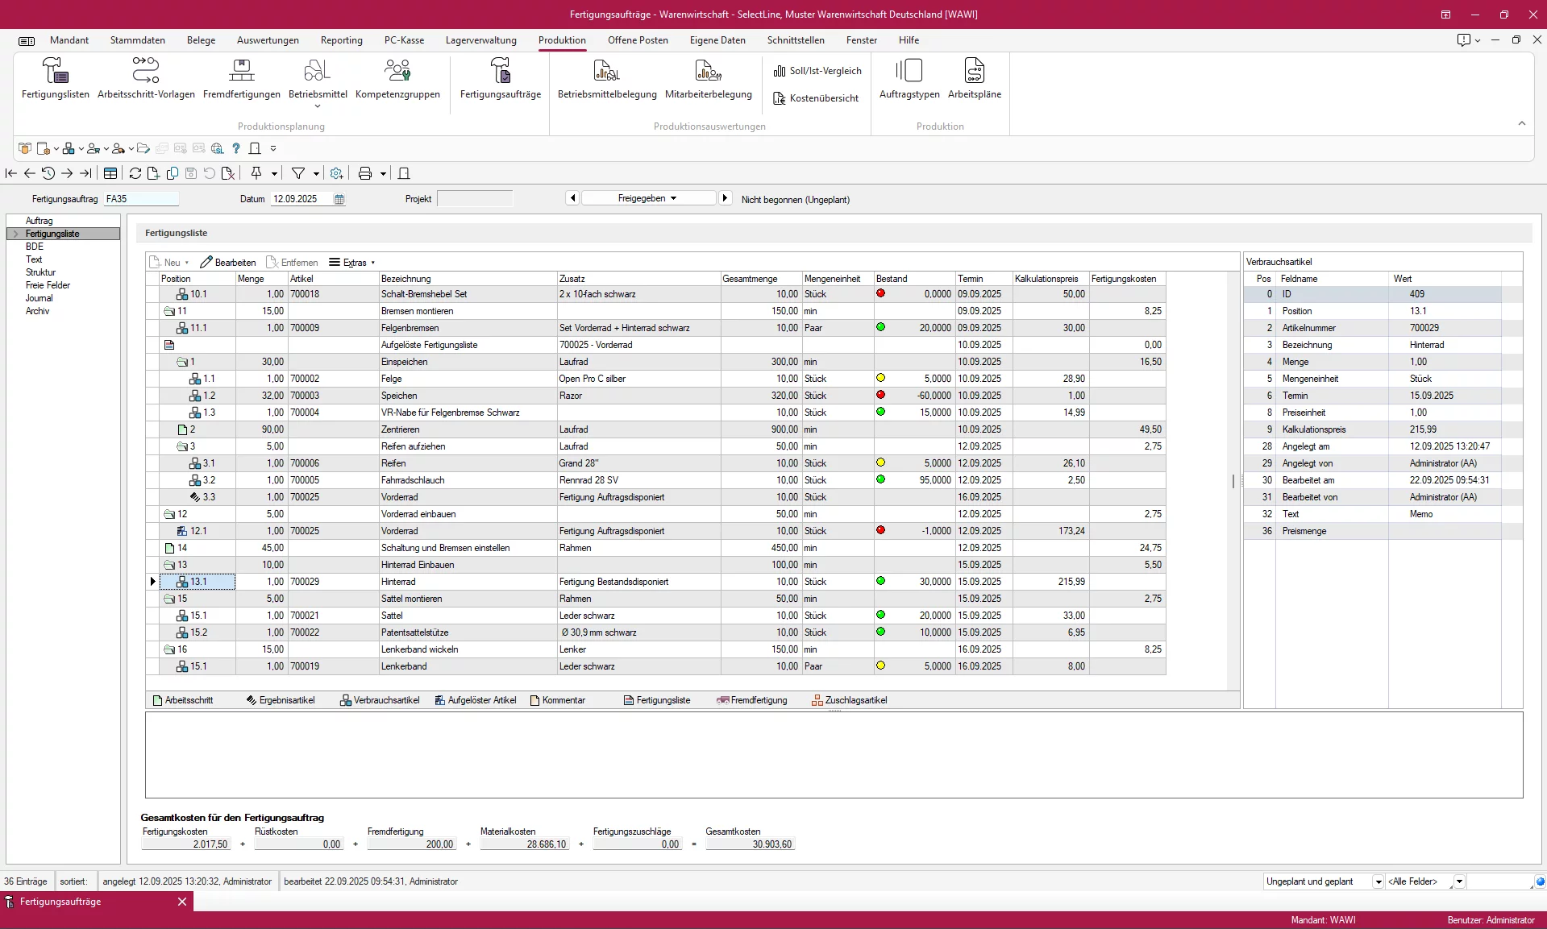This screenshot has height=929, width=1547.
Task: Switch to the BDE sidebar entry
Action: (x=35, y=246)
